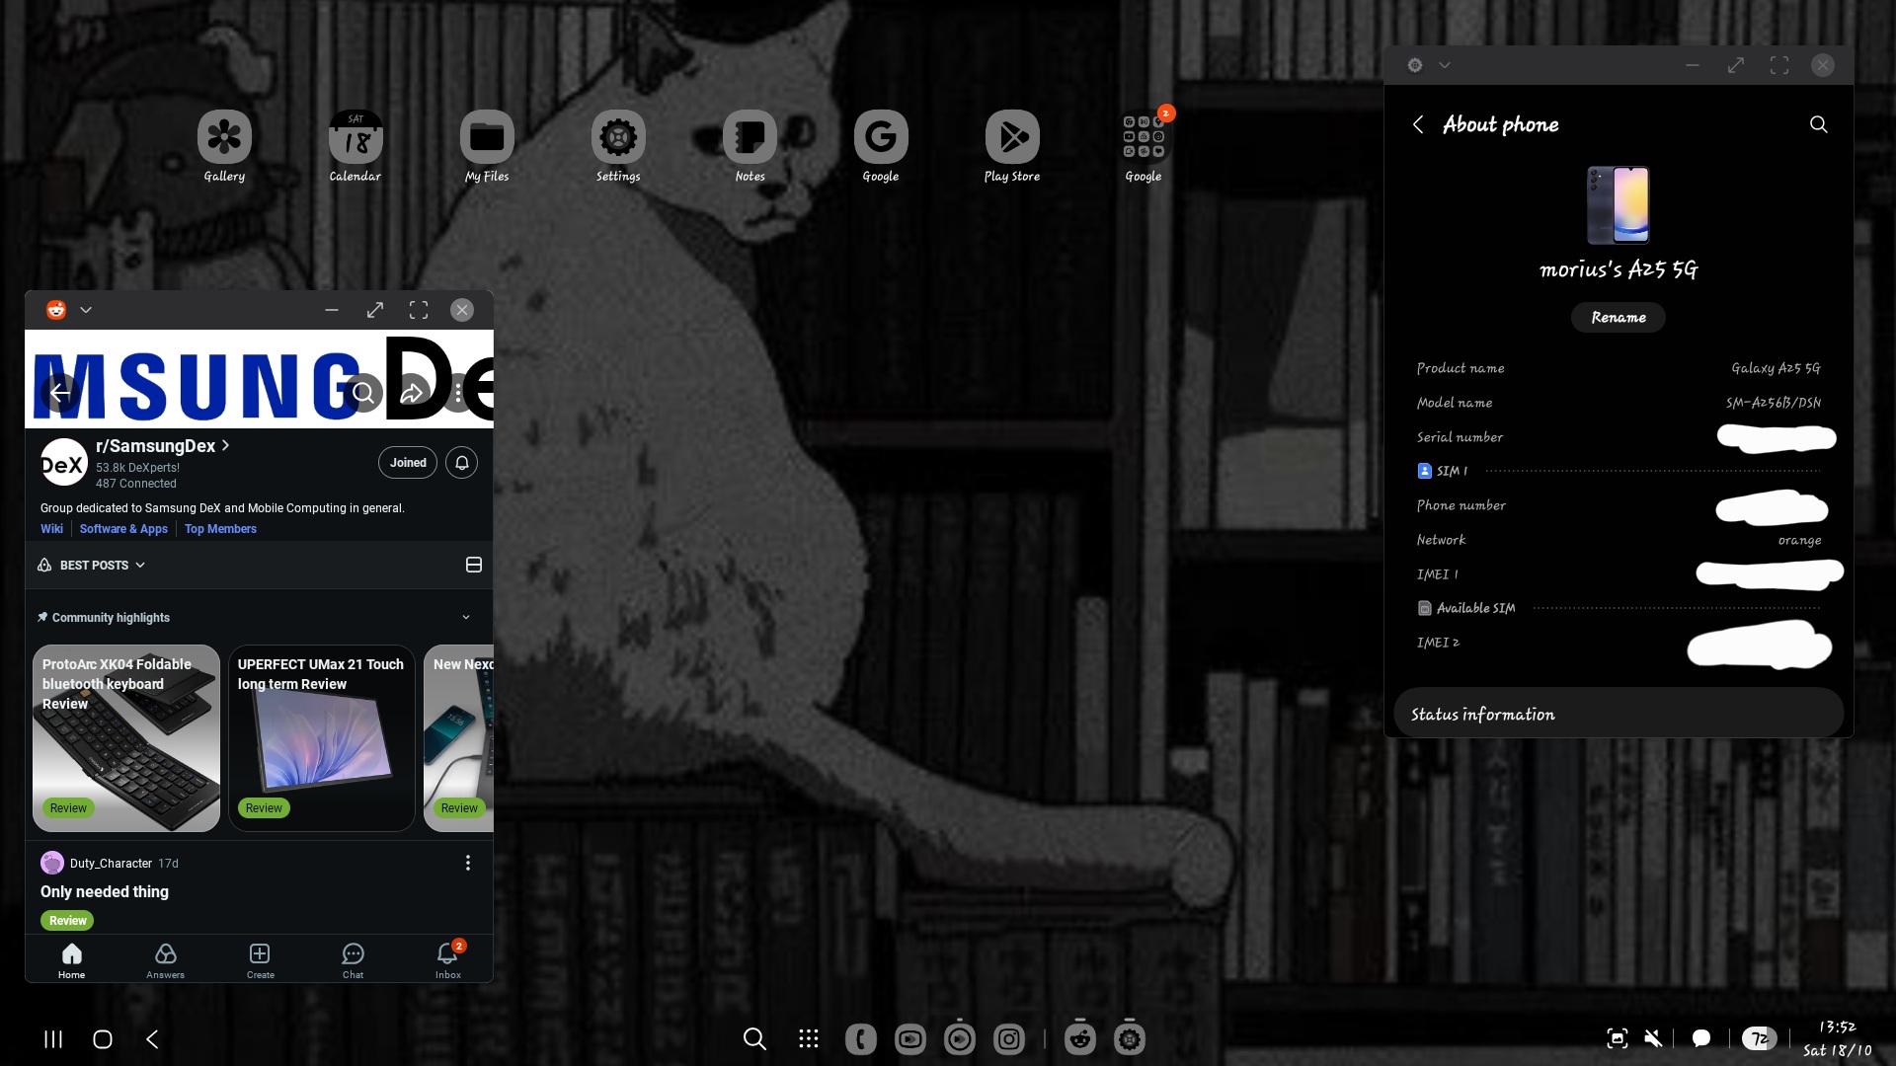
Task: Expand the Reddit window title dropdown arrow
Action: coord(86,310)
